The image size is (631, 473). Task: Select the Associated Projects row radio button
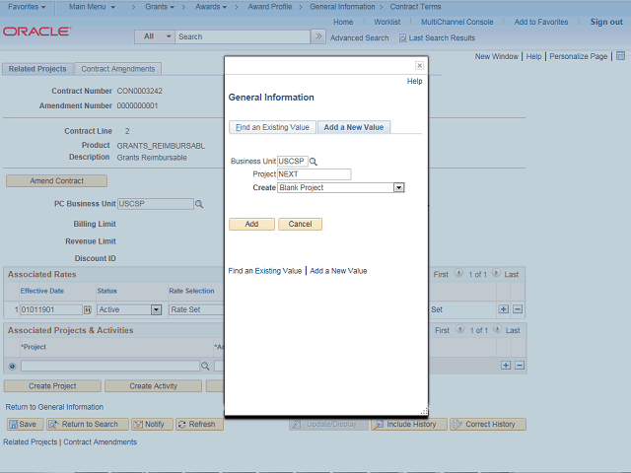click(x=12, y=366)
